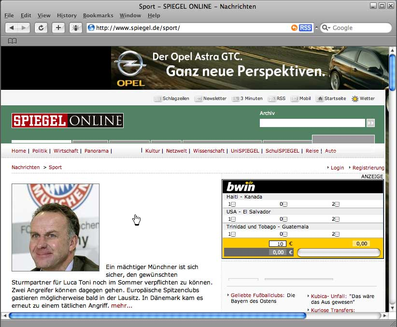
Task: Tick checkbox 1 for Trinidad und Tobago - Guatemala
Action: click(233, 234)
